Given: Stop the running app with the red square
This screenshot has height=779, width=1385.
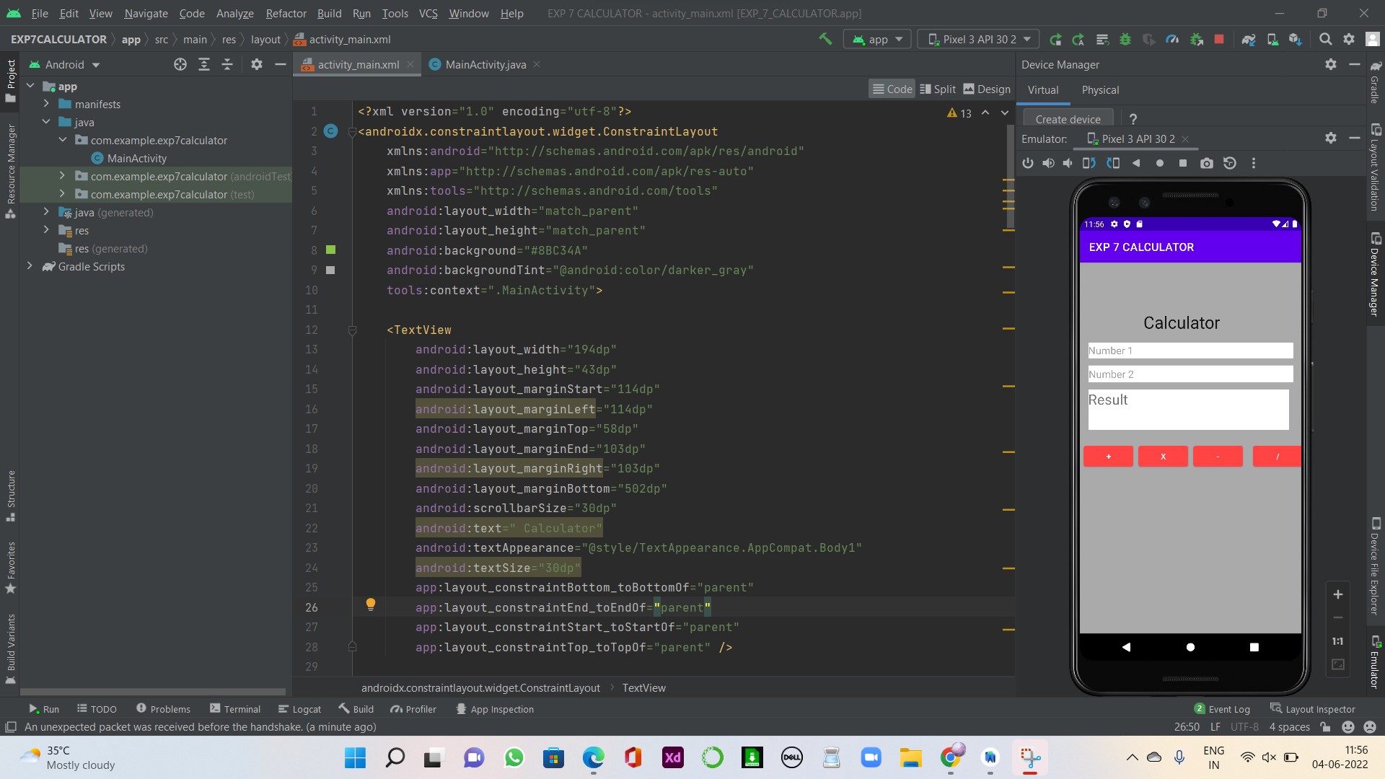Looking at the screenshot, I should coord(1219,39).
